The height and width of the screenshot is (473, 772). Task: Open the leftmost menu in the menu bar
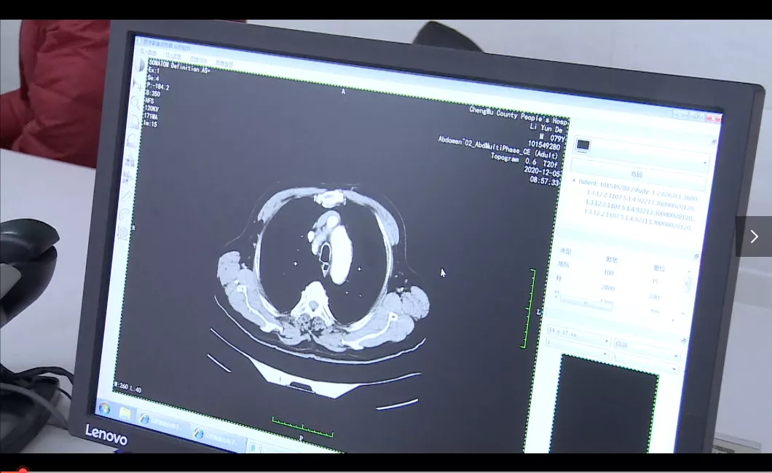(148, 52)
